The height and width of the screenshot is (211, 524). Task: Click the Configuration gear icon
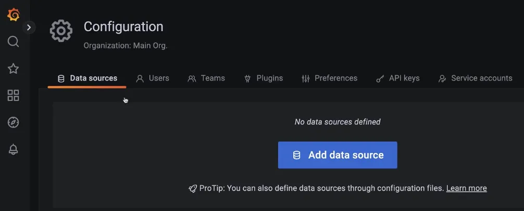click(61, 32)
